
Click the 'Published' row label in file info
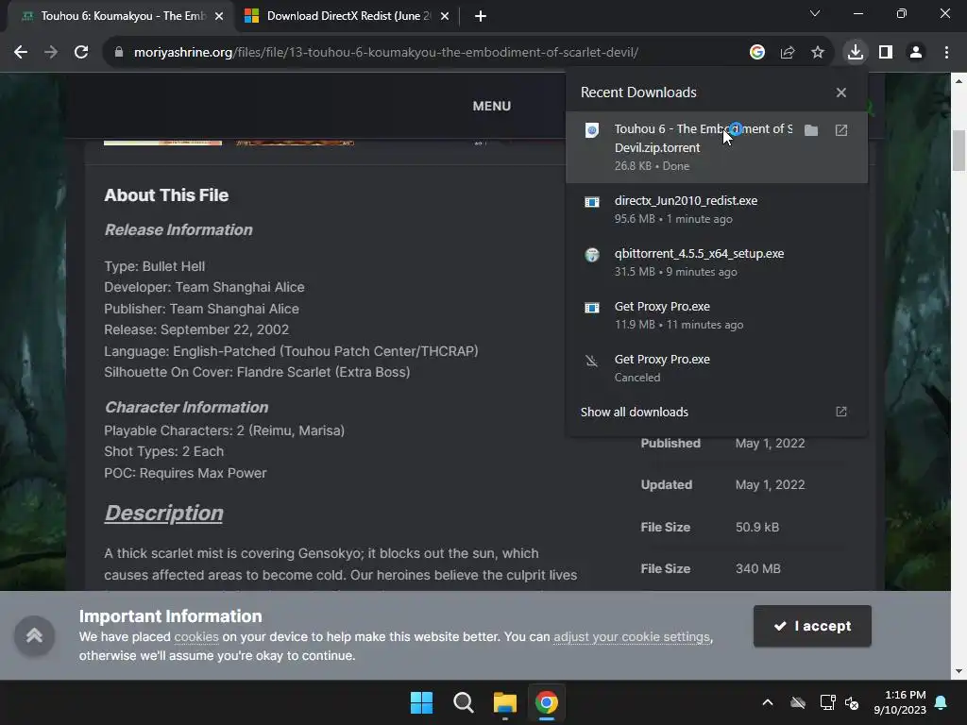click(x=670, y=444)
